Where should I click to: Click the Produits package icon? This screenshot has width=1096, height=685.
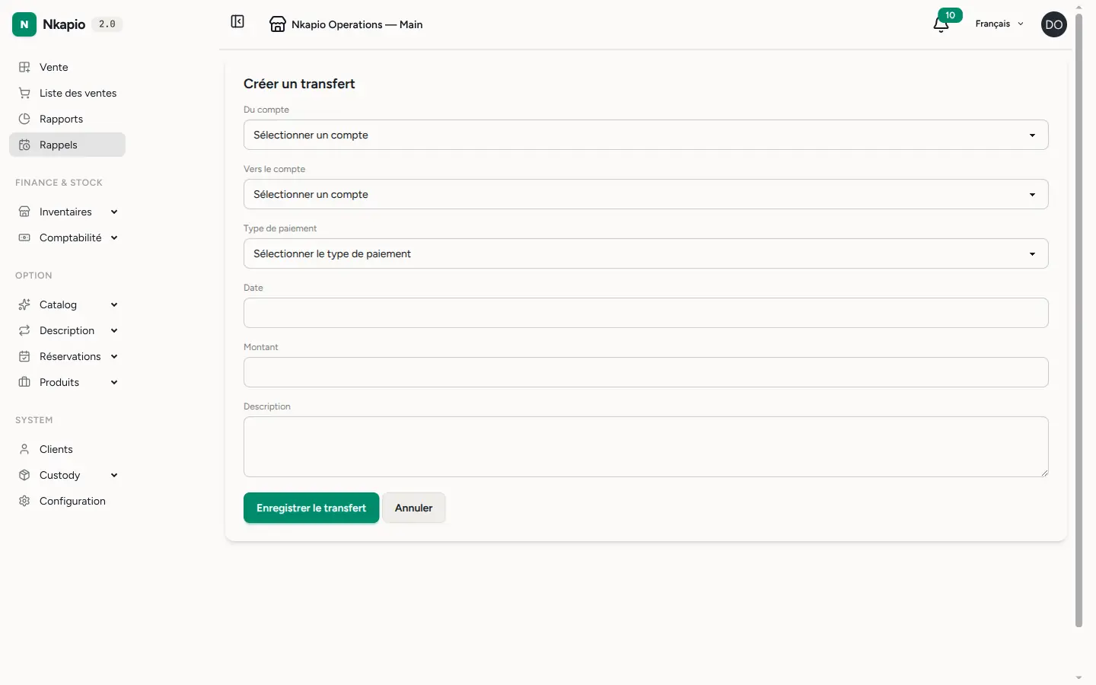(x=24, y=382)
